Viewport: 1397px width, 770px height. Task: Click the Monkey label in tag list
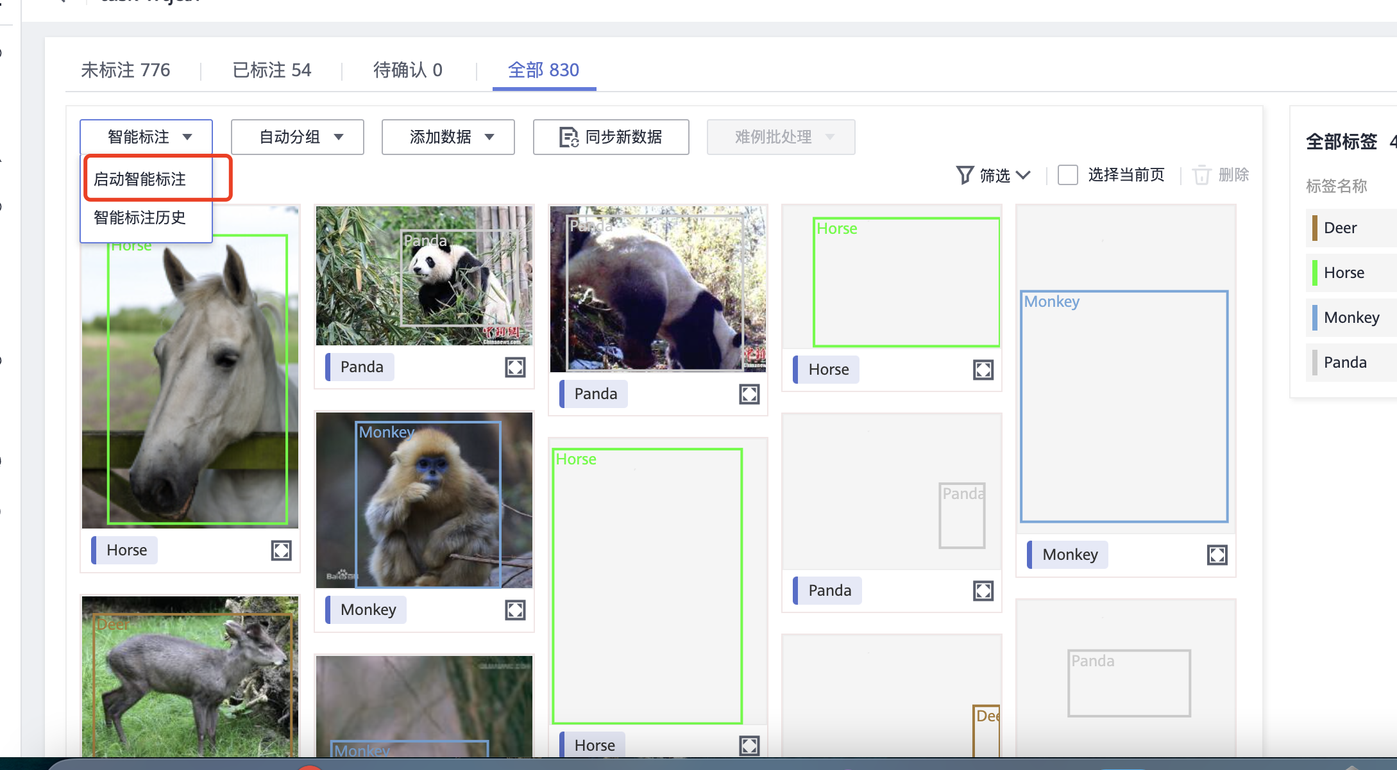1352,318
